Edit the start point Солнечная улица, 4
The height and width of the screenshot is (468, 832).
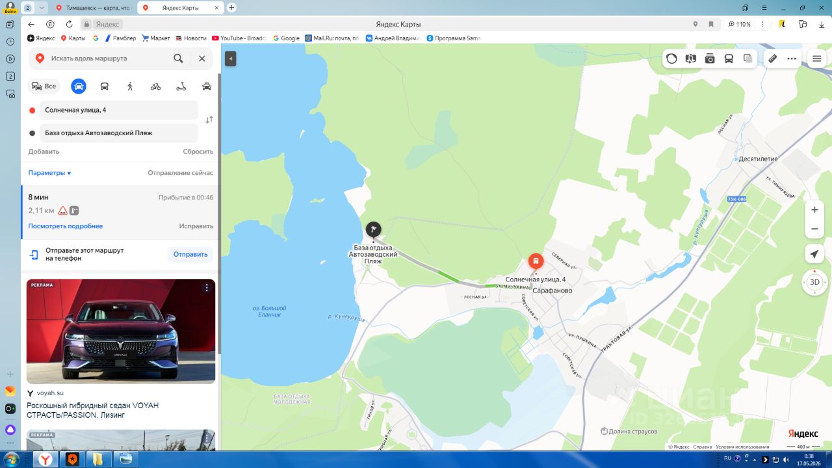[x=119, y=110]
